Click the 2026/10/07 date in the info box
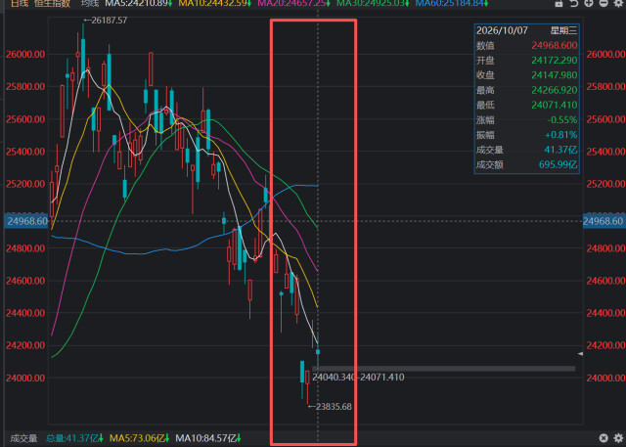The width and height of the screenshot is (626, 447). (x=502, y=30)
